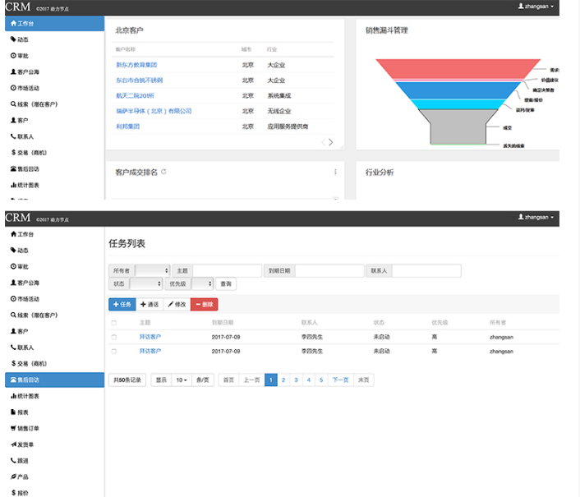Click the 销售订单 shopping cart icon
This screenshot has height=497, width=580.
tap(13, 428)
